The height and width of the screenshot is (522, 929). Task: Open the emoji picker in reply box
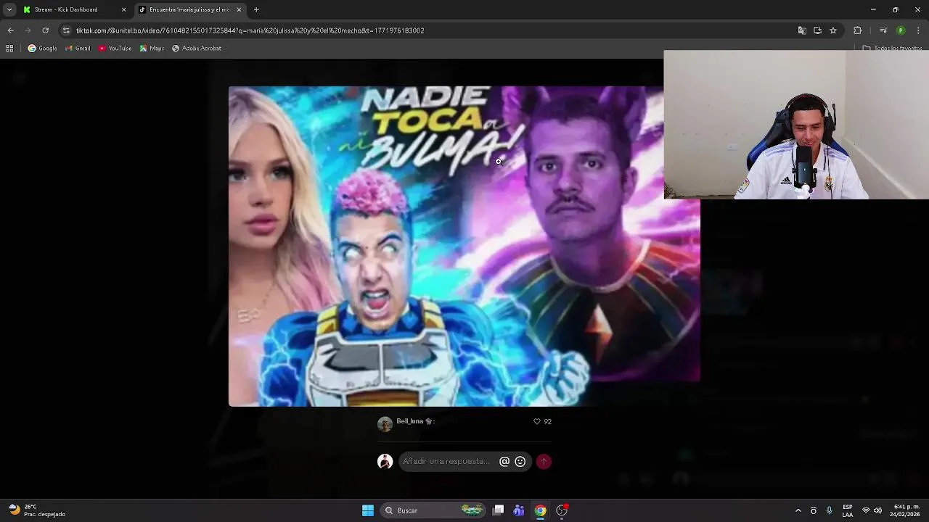click(x=520, y=462)
